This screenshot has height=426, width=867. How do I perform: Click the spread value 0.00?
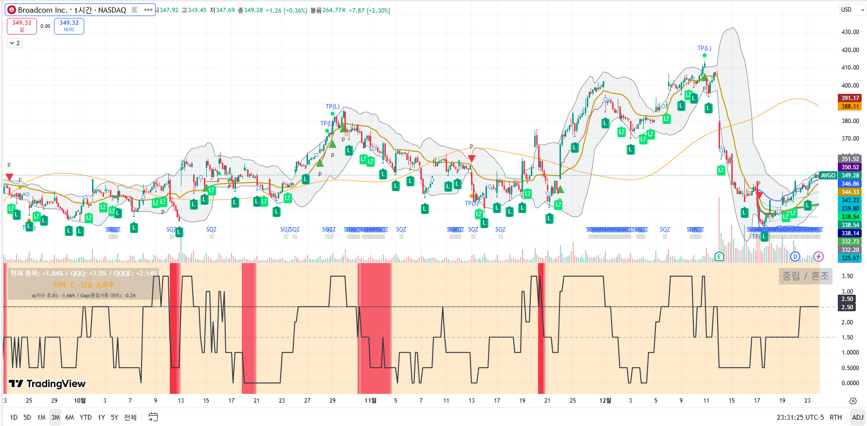click(45, 26)
